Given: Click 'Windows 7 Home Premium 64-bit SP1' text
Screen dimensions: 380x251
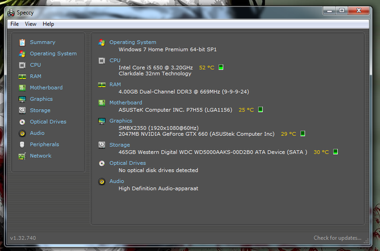Looking at the screenshot, I should (x=167, y=49).
